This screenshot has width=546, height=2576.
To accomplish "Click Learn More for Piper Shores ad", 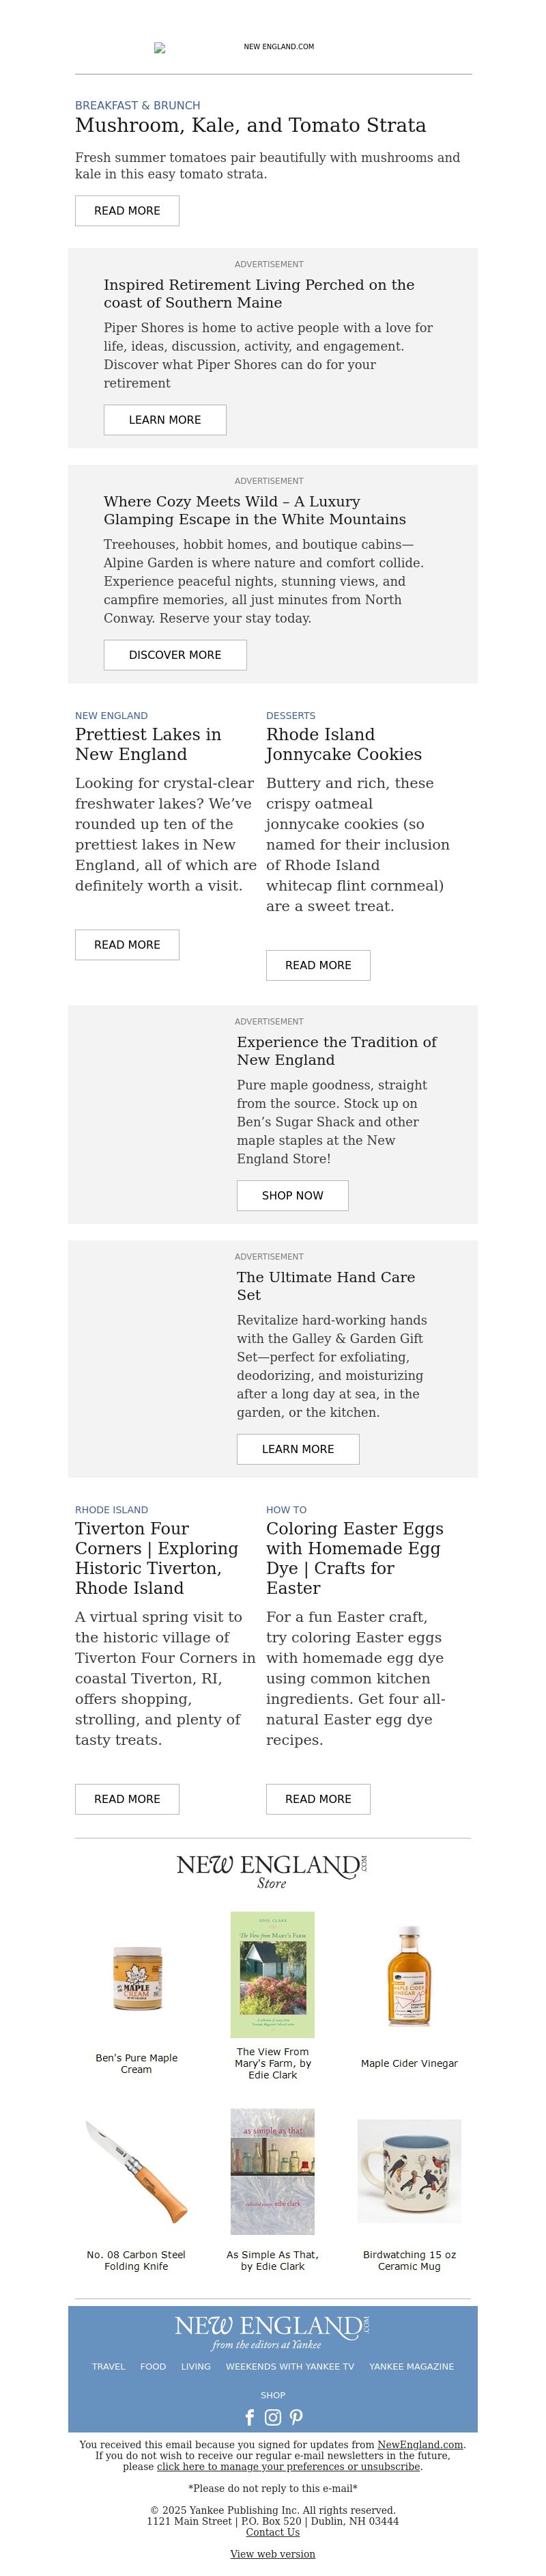I will click(x=164, y=420).
